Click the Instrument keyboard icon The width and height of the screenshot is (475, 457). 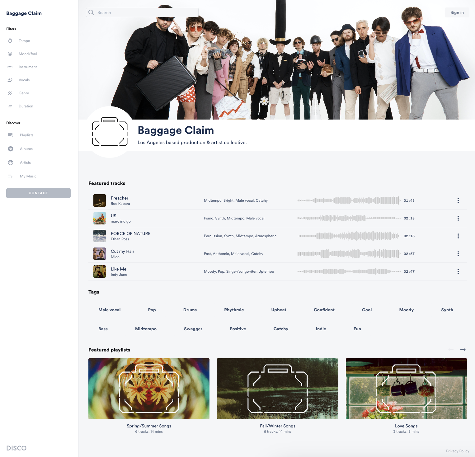(10, 67)
